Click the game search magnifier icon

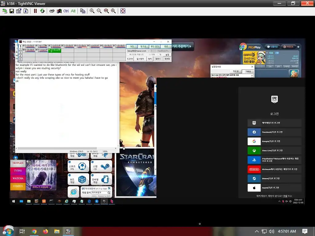click(109, 193)
